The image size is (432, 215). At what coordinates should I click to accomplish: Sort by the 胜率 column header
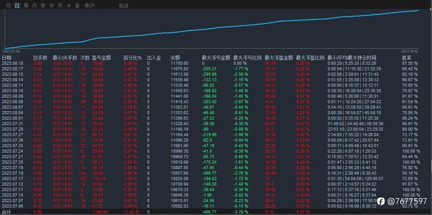[x=407, y=58]
